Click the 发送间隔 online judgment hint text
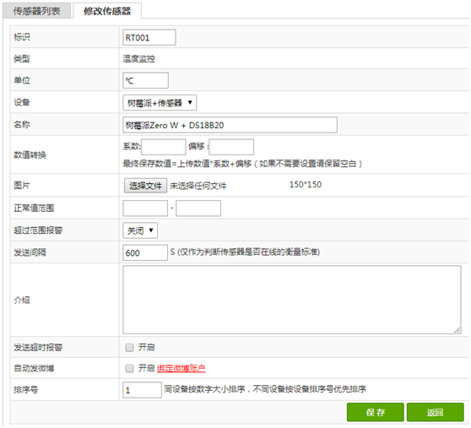This screenshot has height=428, width=471. (245, 252)
